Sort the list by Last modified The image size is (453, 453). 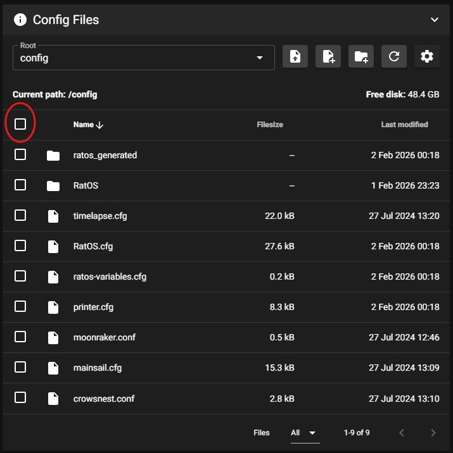pos(404,125)
